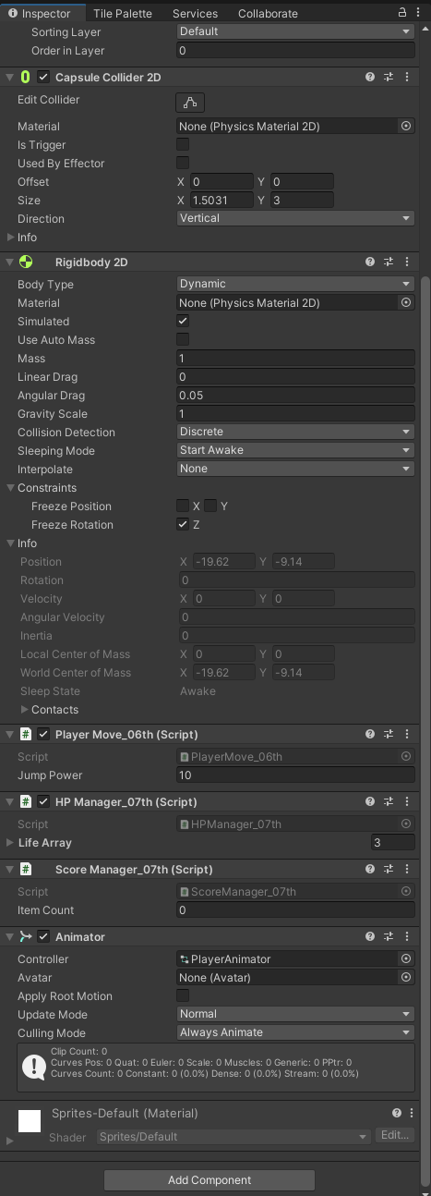Open Culling Mode dropdown
Image resolution: width=431 pixels, height=1196 pixels.
click(x=295, y=1032)
